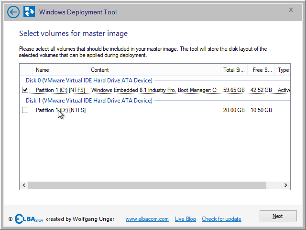Click the 10.50 GB free space cell

tap(261, 110)
